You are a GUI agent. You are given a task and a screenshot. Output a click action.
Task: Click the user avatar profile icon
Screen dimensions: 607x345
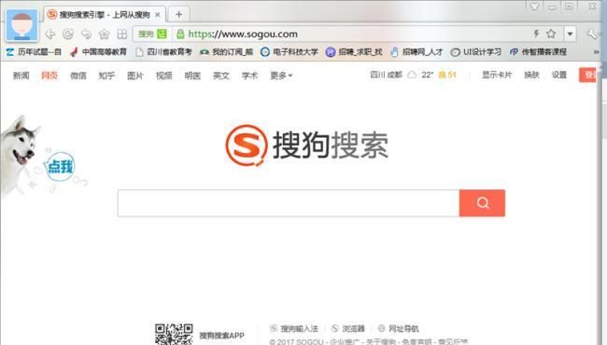(22, 25)
